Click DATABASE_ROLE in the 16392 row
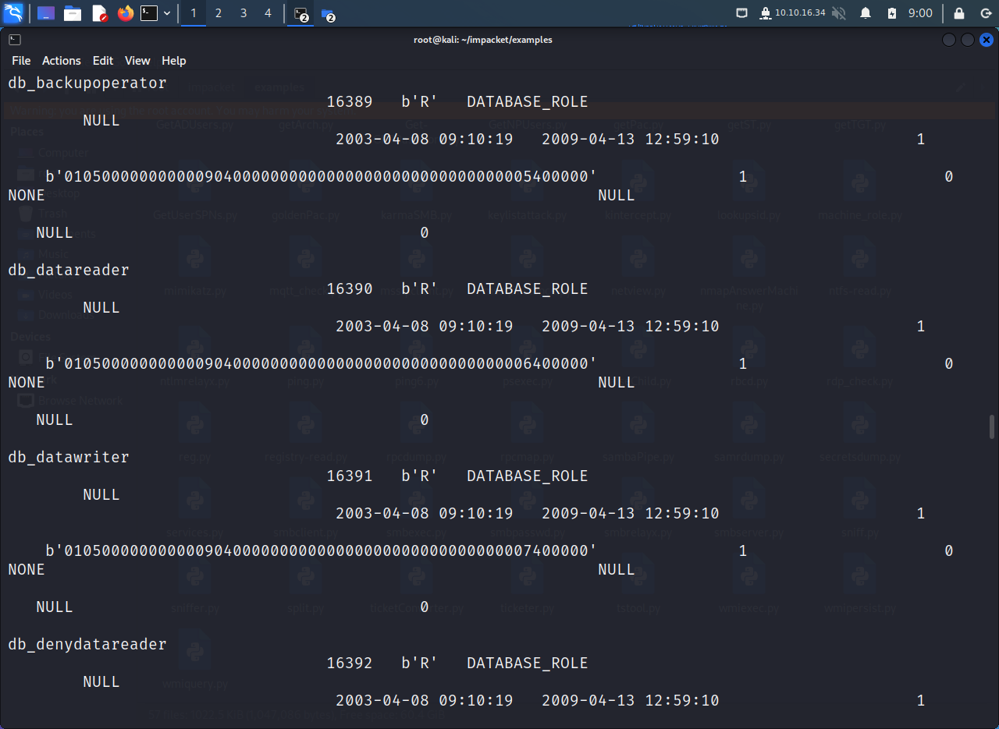 coord(528,663)
